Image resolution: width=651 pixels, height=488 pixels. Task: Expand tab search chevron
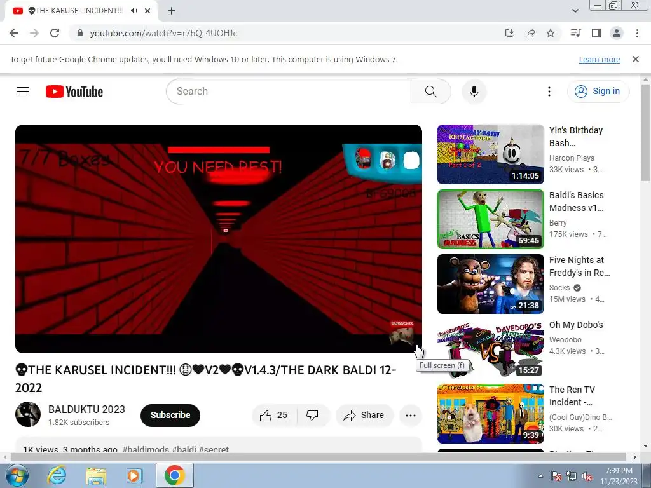pyautogui.click(x=575, y=11)
